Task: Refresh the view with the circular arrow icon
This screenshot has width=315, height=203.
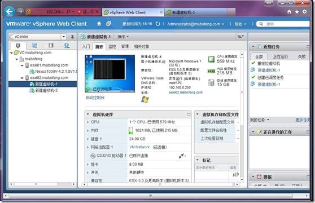Action: (158, 24)
